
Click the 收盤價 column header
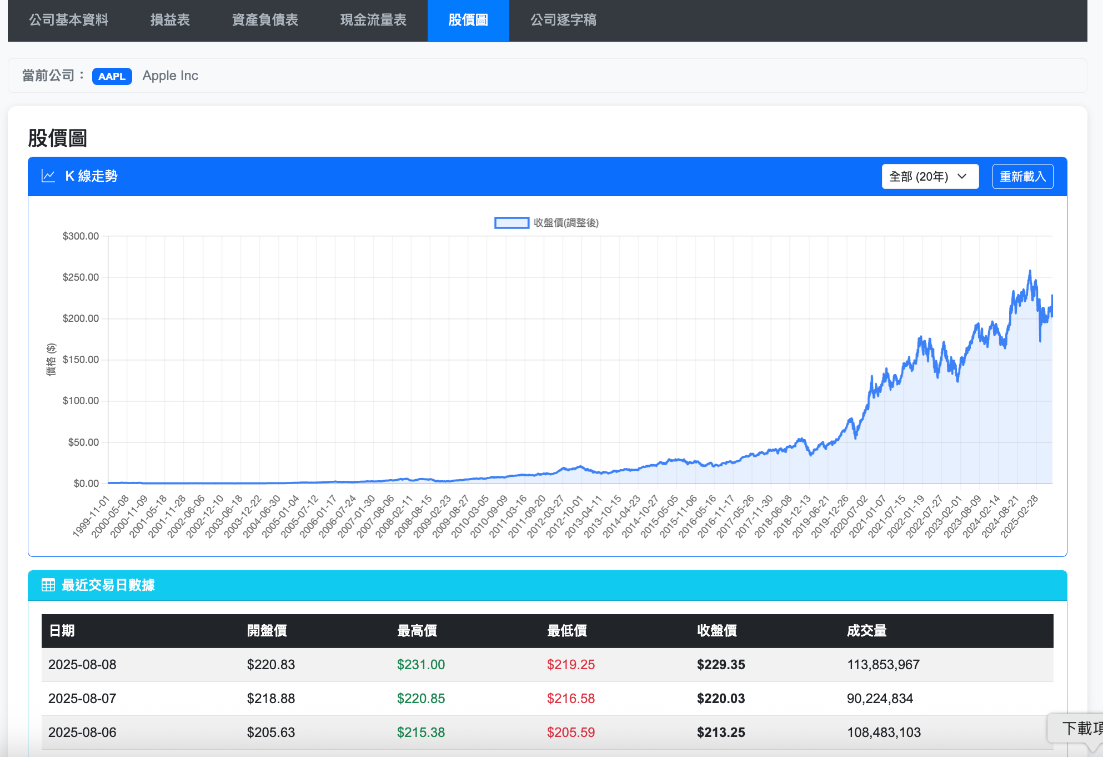(x=716, y=631)
